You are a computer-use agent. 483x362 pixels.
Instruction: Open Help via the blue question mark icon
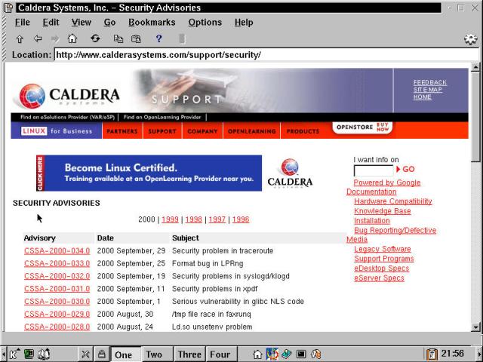[158, 38]
